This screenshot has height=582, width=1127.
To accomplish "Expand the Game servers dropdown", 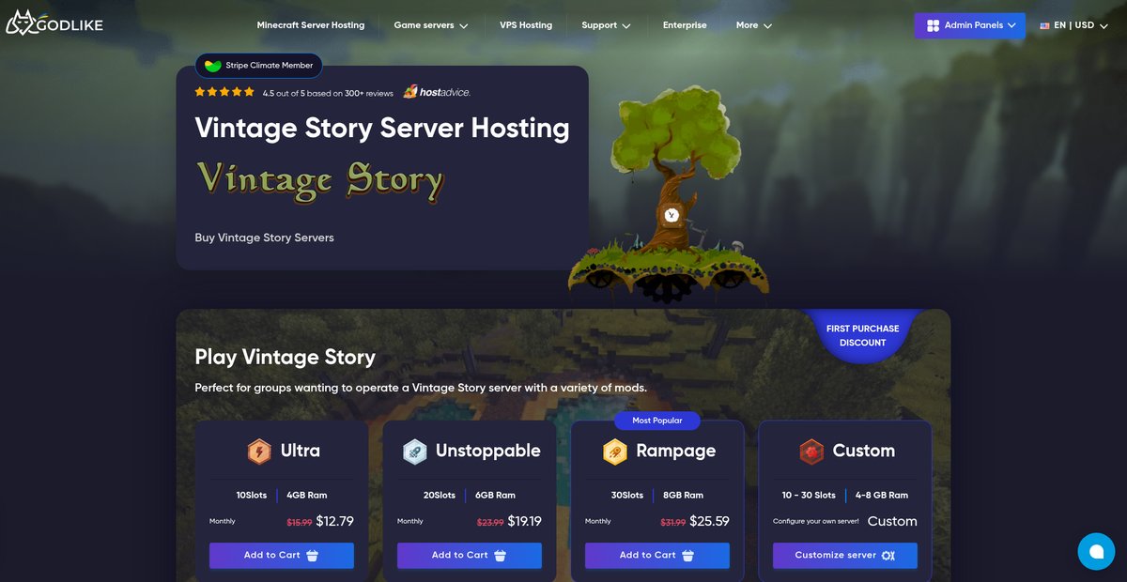I will 430,25.
